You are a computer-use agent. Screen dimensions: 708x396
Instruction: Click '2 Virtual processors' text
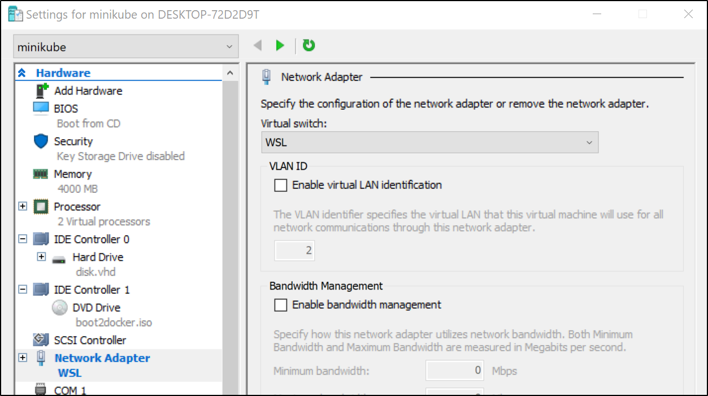[104, 222]
